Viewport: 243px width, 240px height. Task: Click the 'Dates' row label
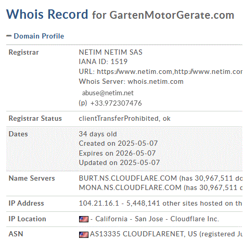pyautogui.click(x=18, y=134)
